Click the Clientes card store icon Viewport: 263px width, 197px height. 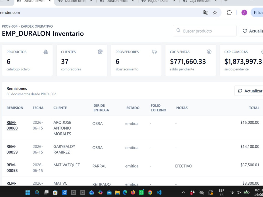click(100, 52)
